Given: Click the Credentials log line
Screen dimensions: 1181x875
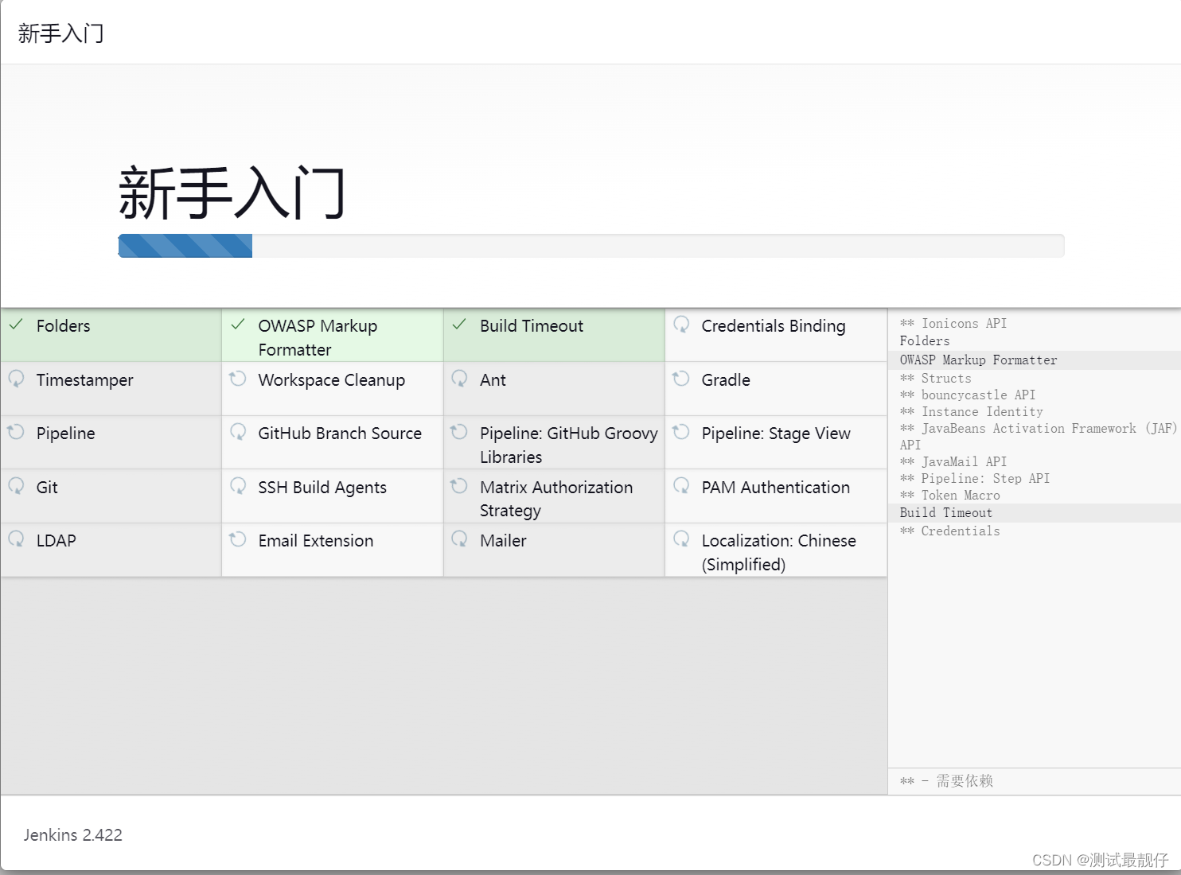Looking at the screenshot, I should pyautogui.click(x=950, y=531).
